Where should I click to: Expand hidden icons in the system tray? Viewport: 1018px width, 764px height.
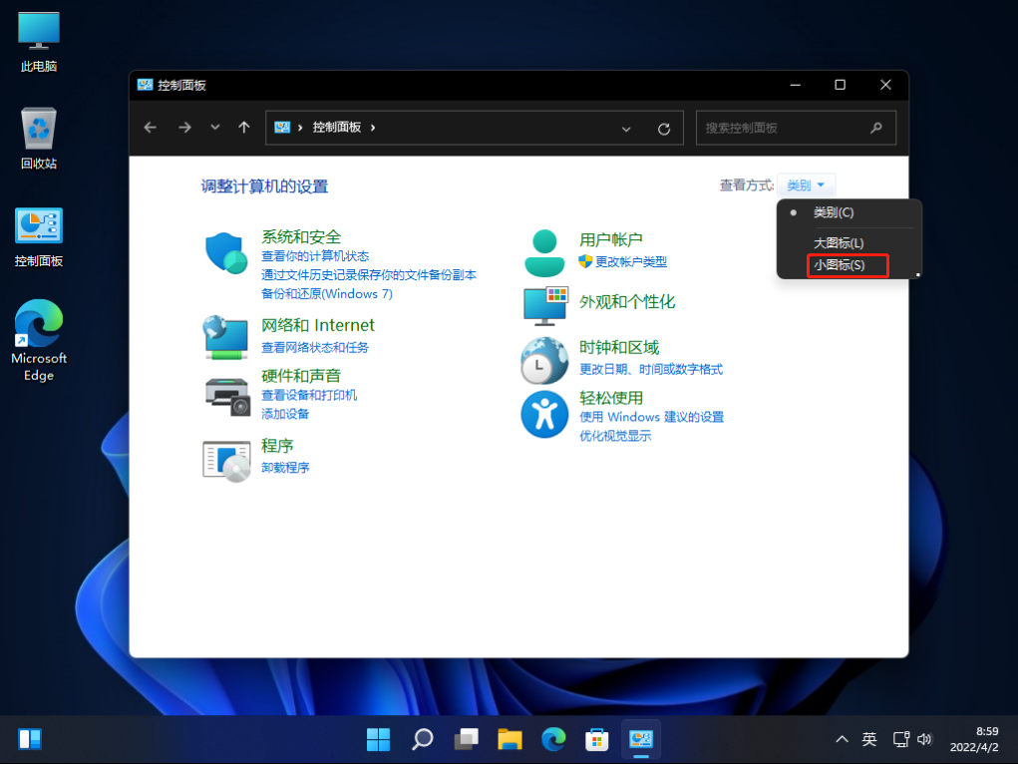pyautogui.click(x=843, y=739)
